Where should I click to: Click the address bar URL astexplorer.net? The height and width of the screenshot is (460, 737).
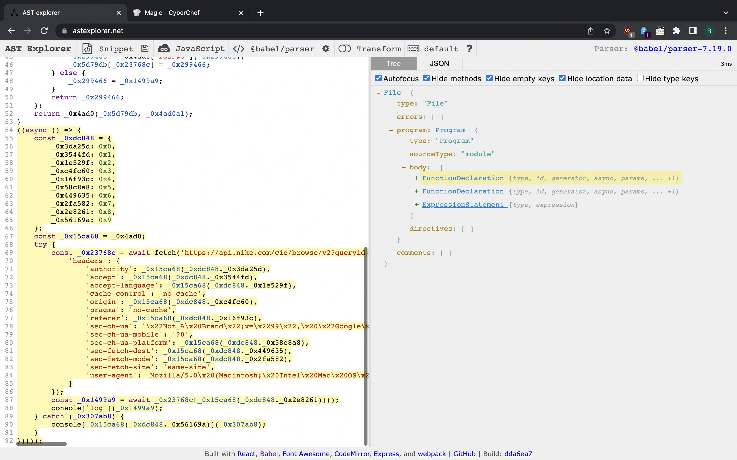(98, 31)
